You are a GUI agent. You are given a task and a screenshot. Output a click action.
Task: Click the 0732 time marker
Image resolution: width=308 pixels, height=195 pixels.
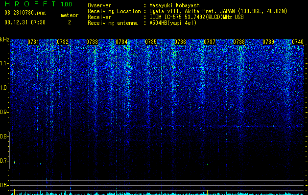(x=63, y=42)
